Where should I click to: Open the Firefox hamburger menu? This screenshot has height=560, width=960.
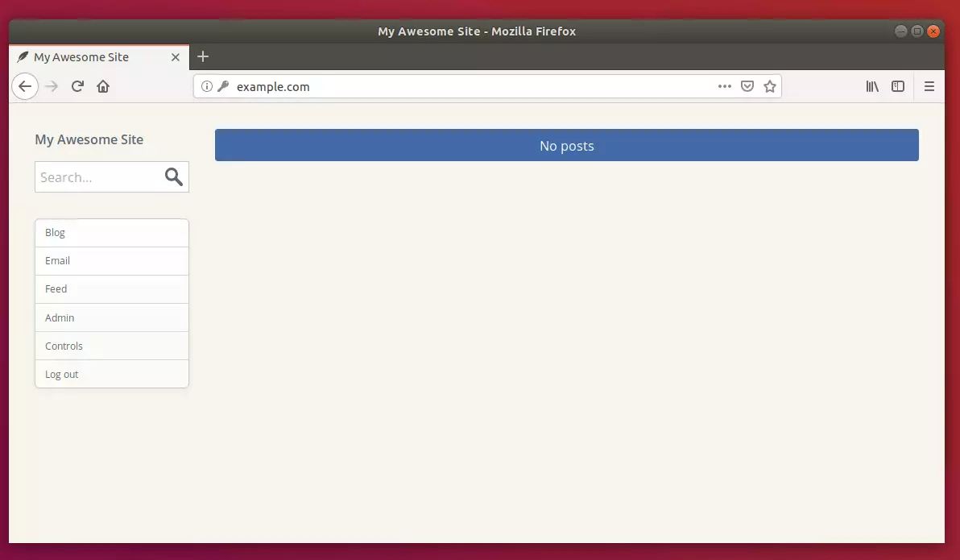929,86
